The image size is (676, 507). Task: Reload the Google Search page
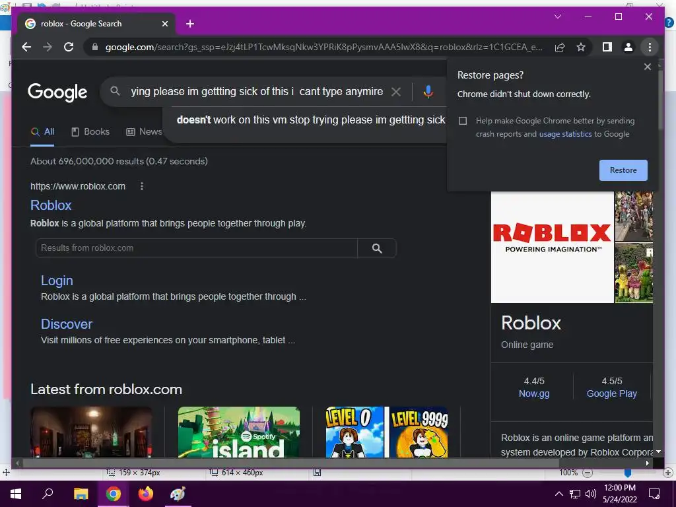69,47
